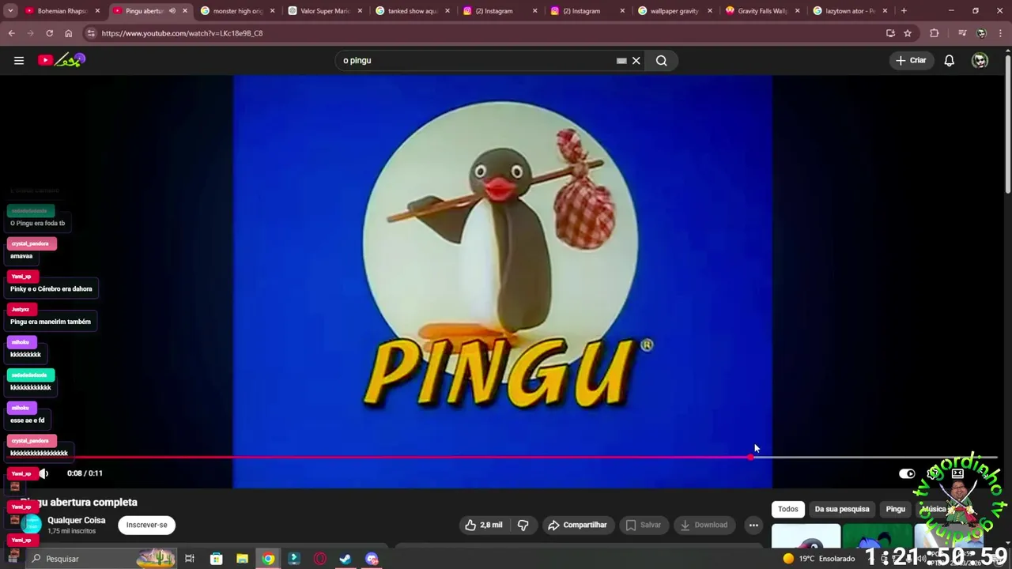
Task: Open Steam from the taskbar
Action: (346, 559)
